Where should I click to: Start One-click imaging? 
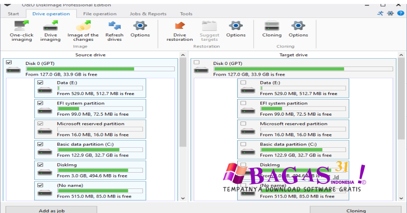tap(21, 31)
